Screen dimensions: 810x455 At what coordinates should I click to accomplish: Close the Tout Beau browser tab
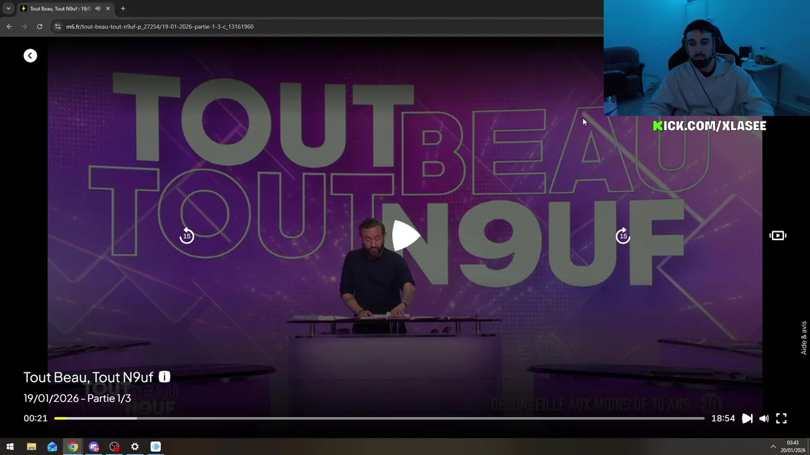click(108, 9)
